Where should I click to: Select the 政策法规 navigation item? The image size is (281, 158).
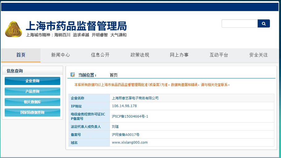coord(140,55)
